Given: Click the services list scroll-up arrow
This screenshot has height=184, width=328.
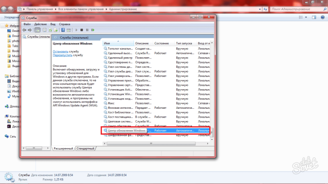Looking at the screenshot, I should tap(212, 43).
